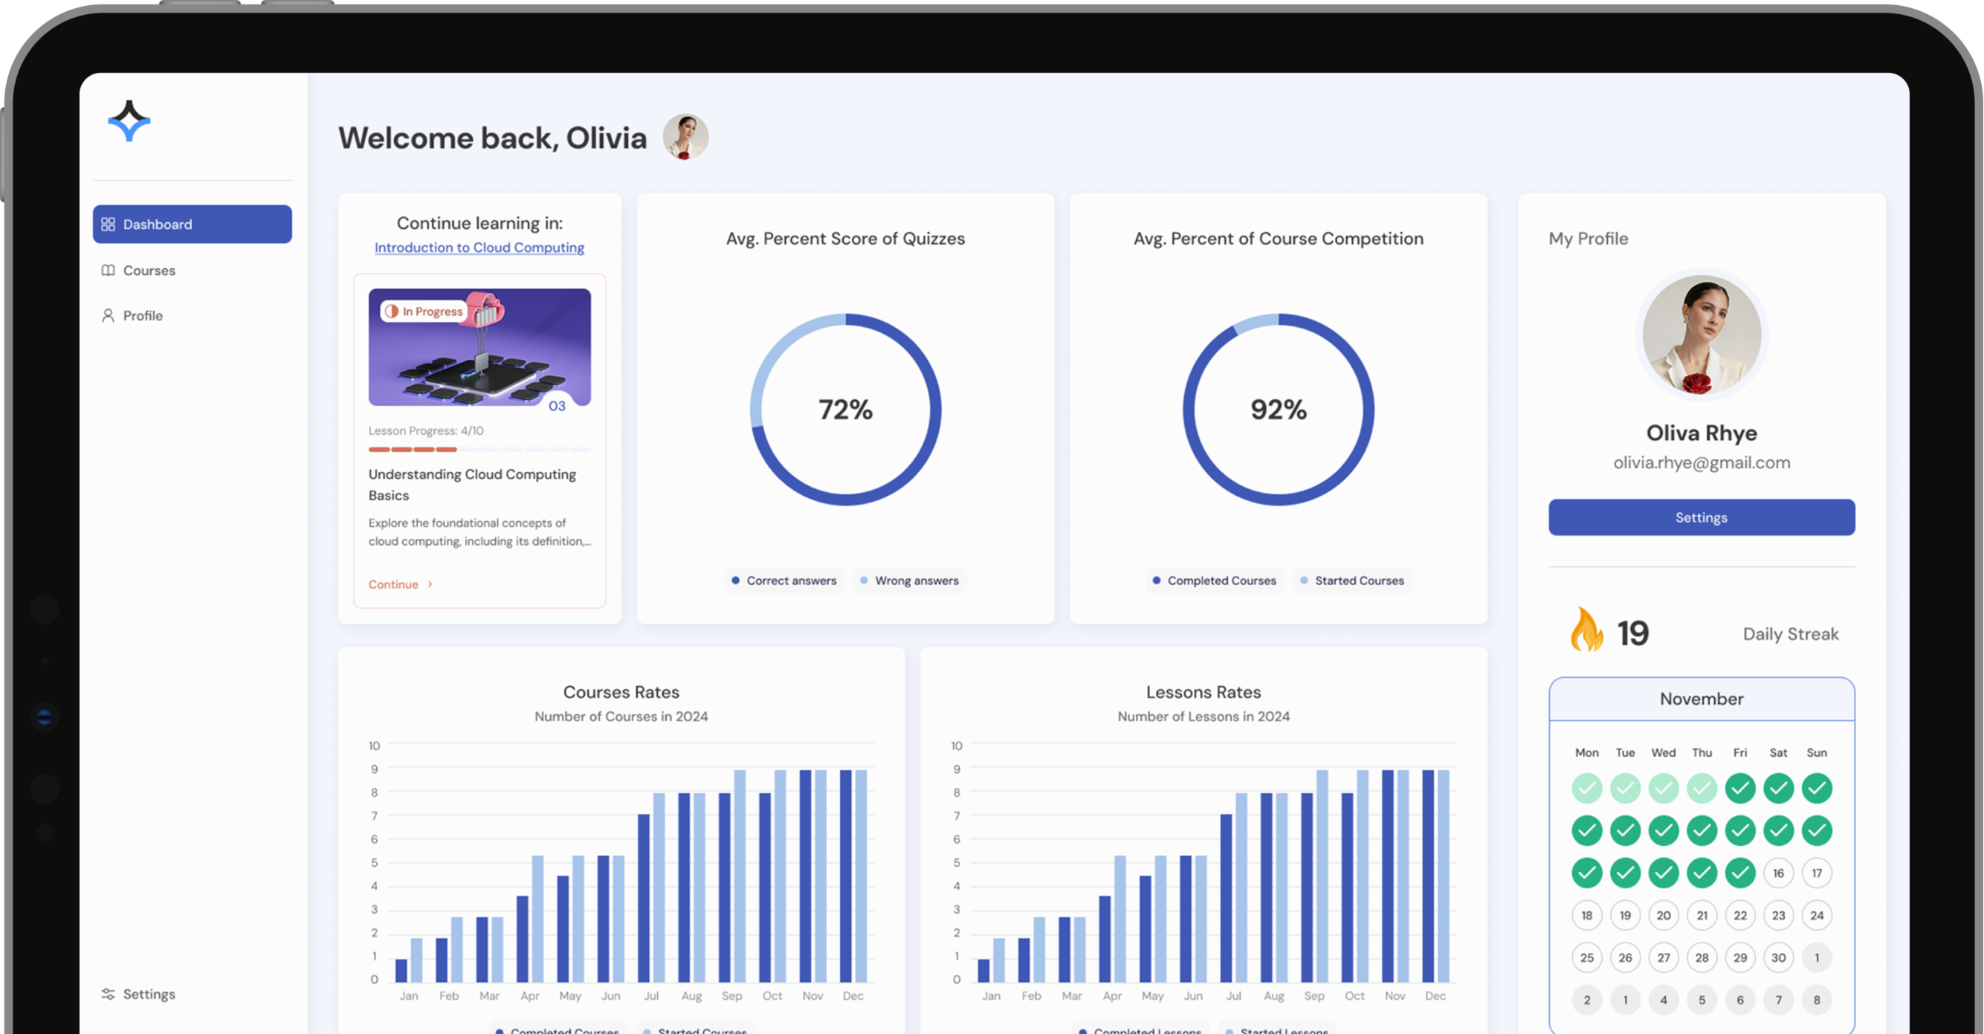Toggle the Completed Courses legend item
The height and width of the screenshot is (1034, 1984).
pos(1215,581)
